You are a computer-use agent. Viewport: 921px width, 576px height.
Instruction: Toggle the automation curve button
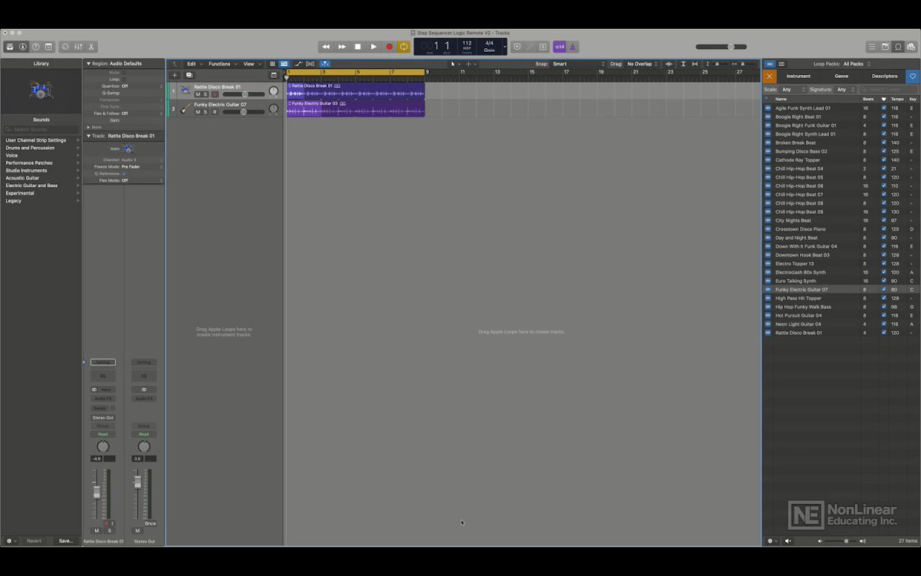[298, 64]
